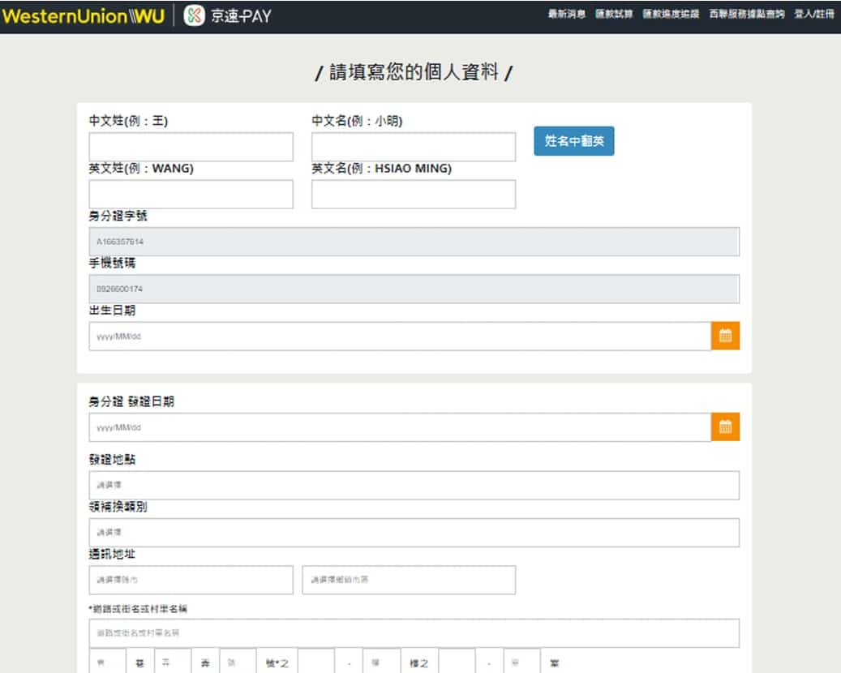Click the street or village name field
The image size is (841, 673).
(x=414, y=633)
